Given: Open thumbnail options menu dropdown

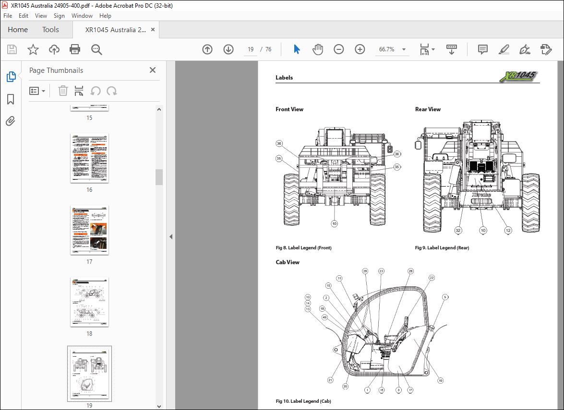Looking at the screenshot, I should tap(37, 91).
